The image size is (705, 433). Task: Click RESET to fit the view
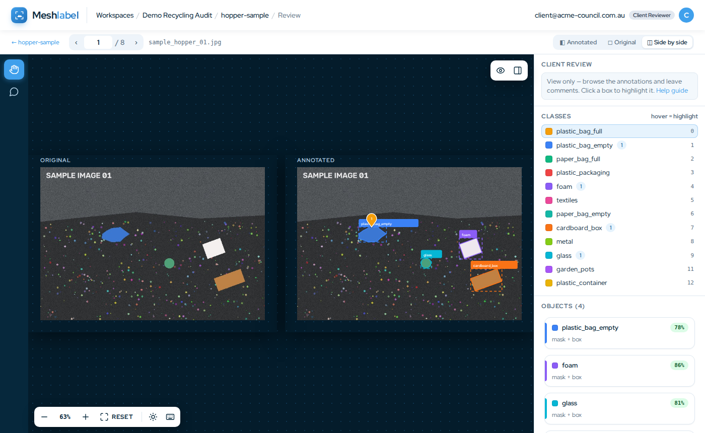[117, 417]
